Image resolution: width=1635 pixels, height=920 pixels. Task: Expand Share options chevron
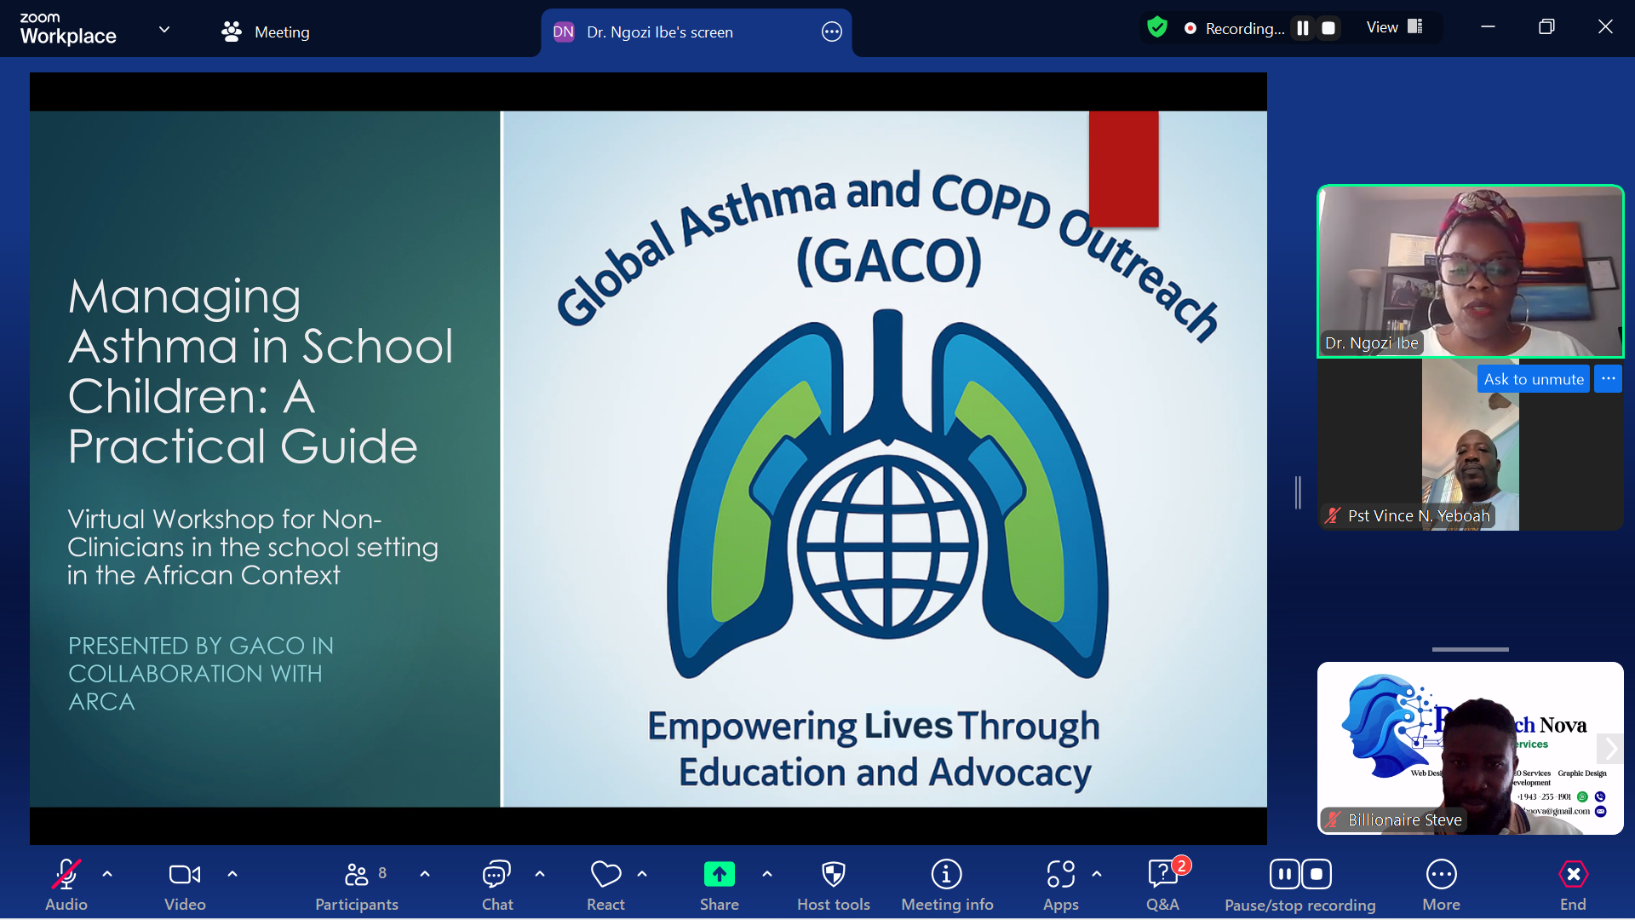point(767,874)
